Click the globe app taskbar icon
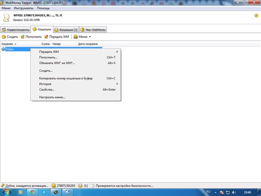The width and height of the screenshot is (261, 196). pos(67,192)
